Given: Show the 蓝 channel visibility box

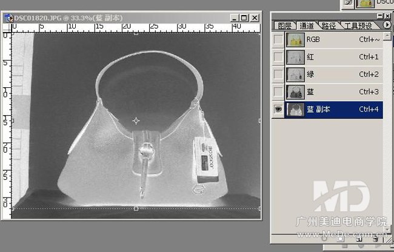Looking at the screenshot, I should (278, 92).
